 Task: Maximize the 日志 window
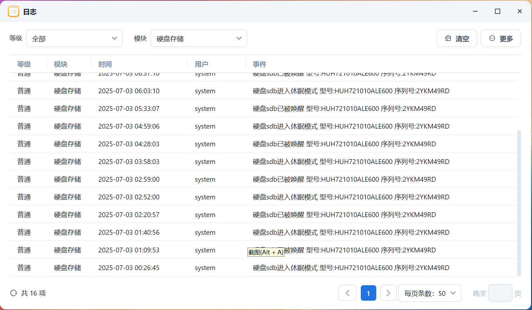click(498, 11)
